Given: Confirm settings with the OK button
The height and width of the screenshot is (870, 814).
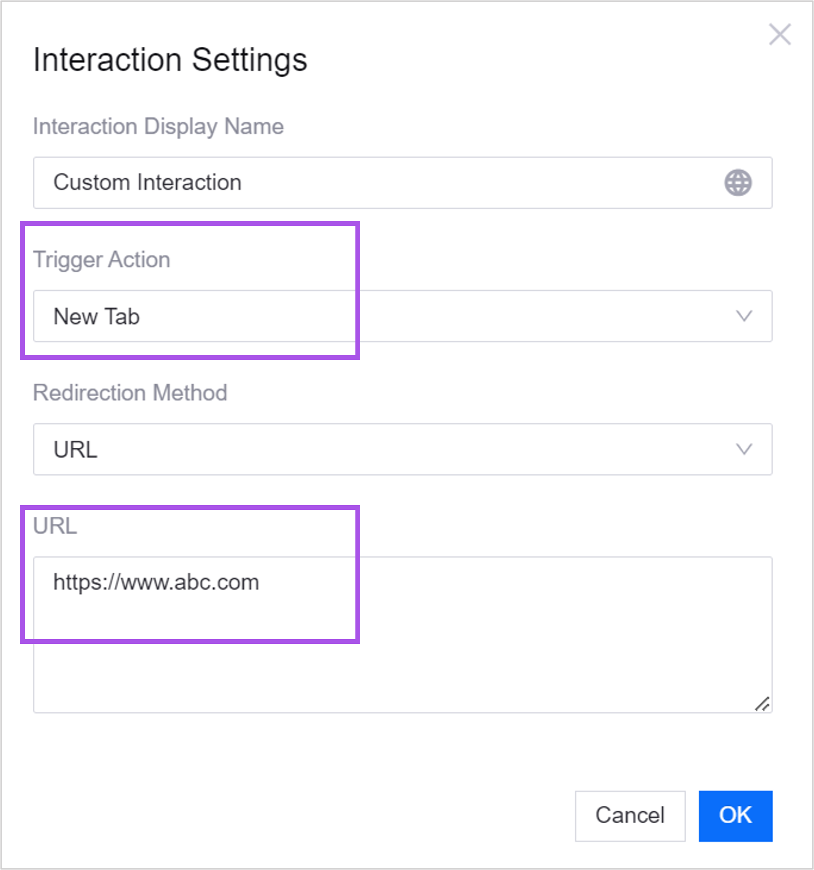Looking at the screenshot, I should pyautogui.click(x=735, y=816).
